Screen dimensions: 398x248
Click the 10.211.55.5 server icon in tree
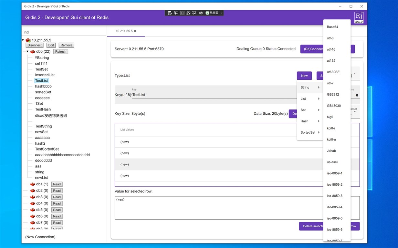coord(28,40)
